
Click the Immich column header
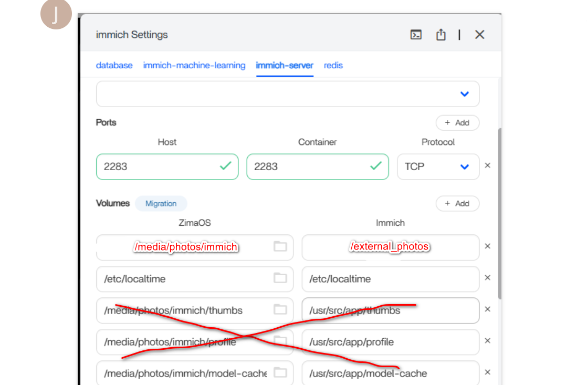(x=391, y=223)
